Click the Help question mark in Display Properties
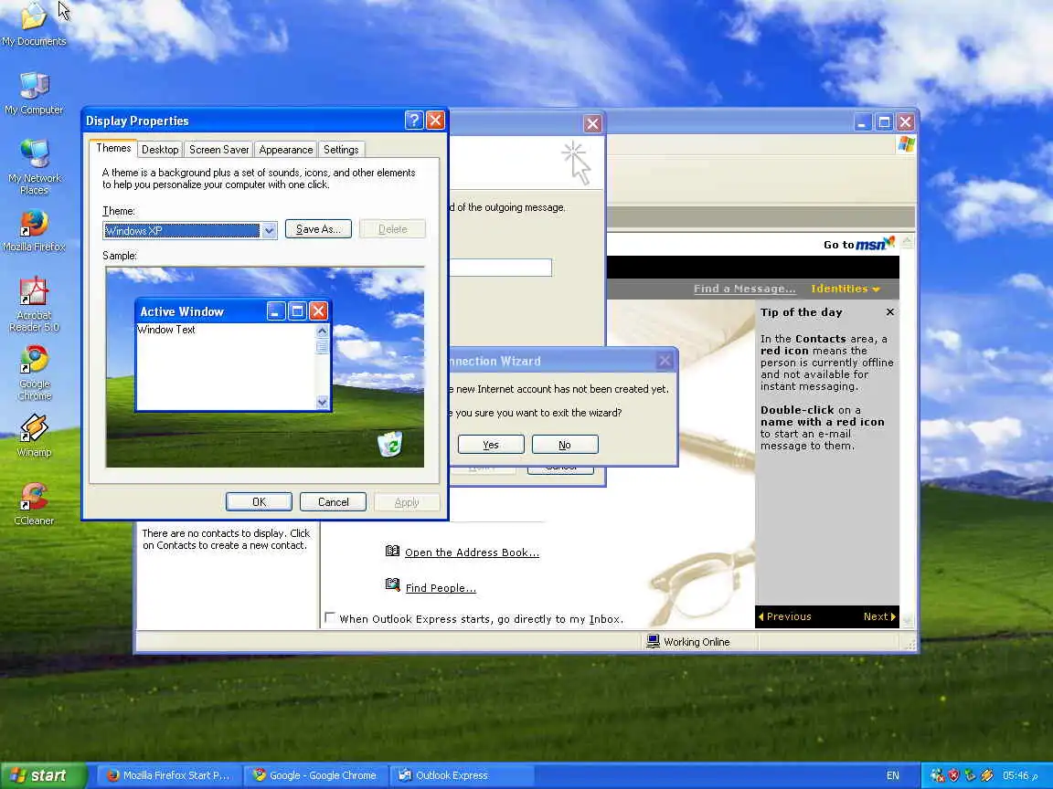This screenshot has width=1053, height=789. (414, 121)
